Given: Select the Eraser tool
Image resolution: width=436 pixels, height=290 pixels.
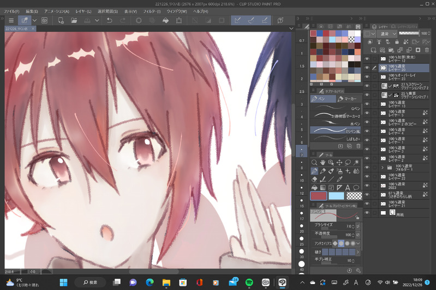Looking at the screenshot, I should tap(314, 180).
